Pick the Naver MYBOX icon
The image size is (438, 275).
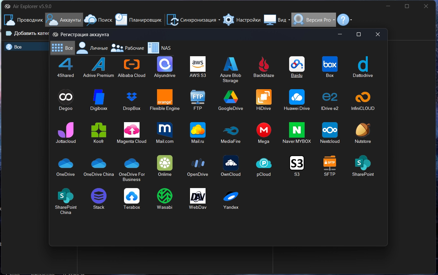click(297, 130)
